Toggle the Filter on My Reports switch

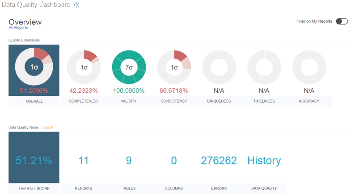click(342, 21)
